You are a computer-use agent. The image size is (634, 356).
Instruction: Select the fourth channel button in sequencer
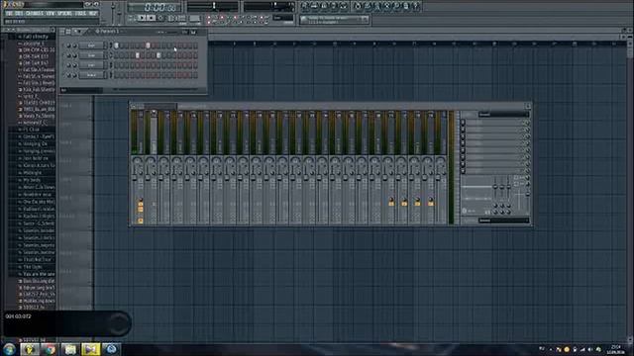(92, 75)
